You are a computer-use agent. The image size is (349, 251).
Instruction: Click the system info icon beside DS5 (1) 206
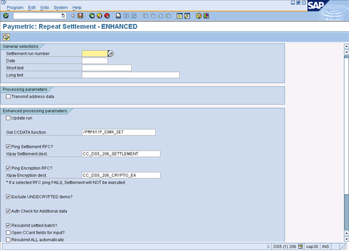[300, 246]
